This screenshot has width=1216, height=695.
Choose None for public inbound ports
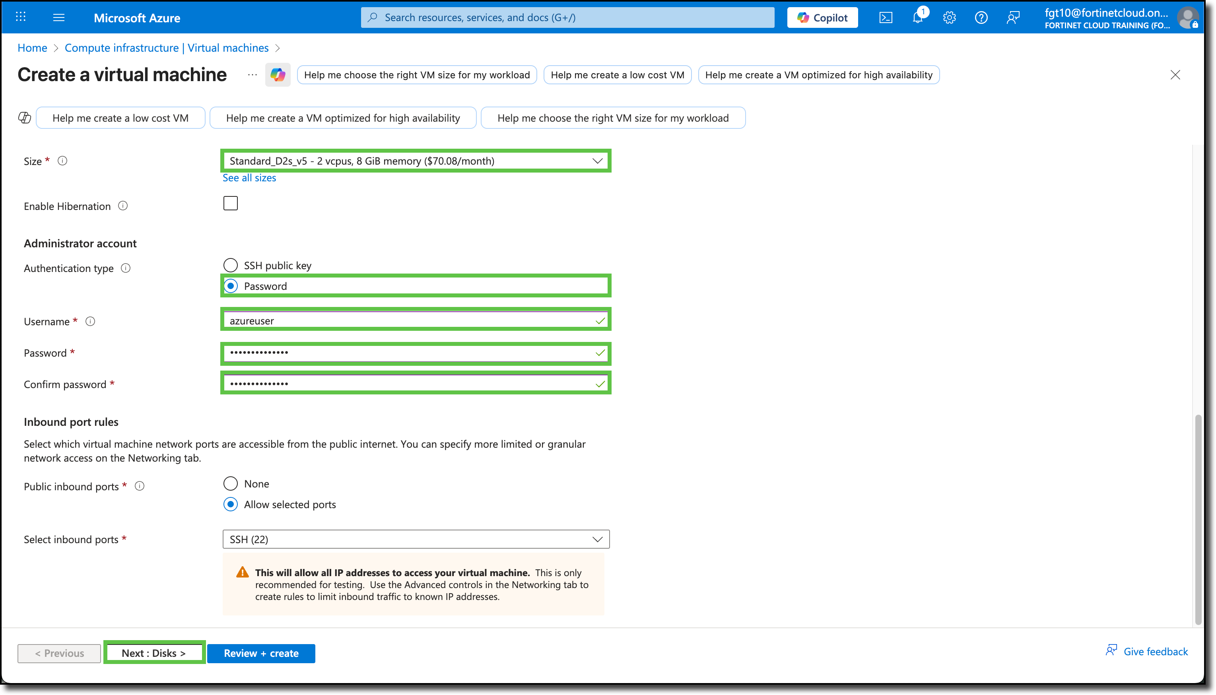[231, 483]
